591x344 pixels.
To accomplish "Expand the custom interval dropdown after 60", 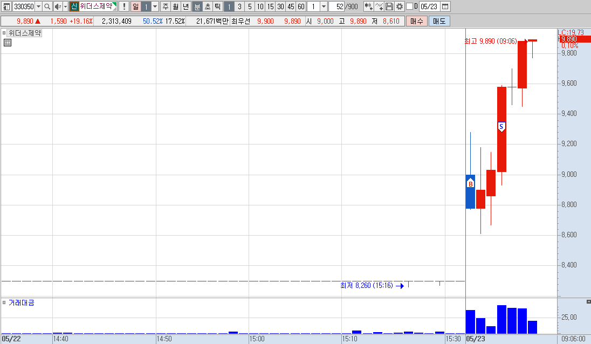I will pos(324,6).
